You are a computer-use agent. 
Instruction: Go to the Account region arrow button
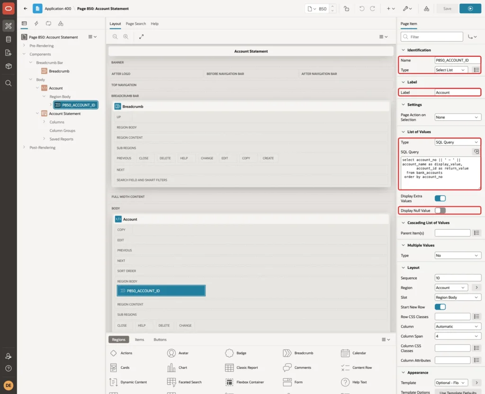pos(476,287)
